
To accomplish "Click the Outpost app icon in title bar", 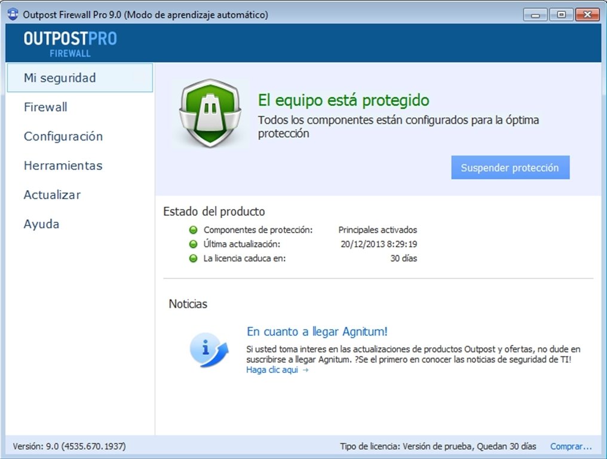I will click(13, 14).
